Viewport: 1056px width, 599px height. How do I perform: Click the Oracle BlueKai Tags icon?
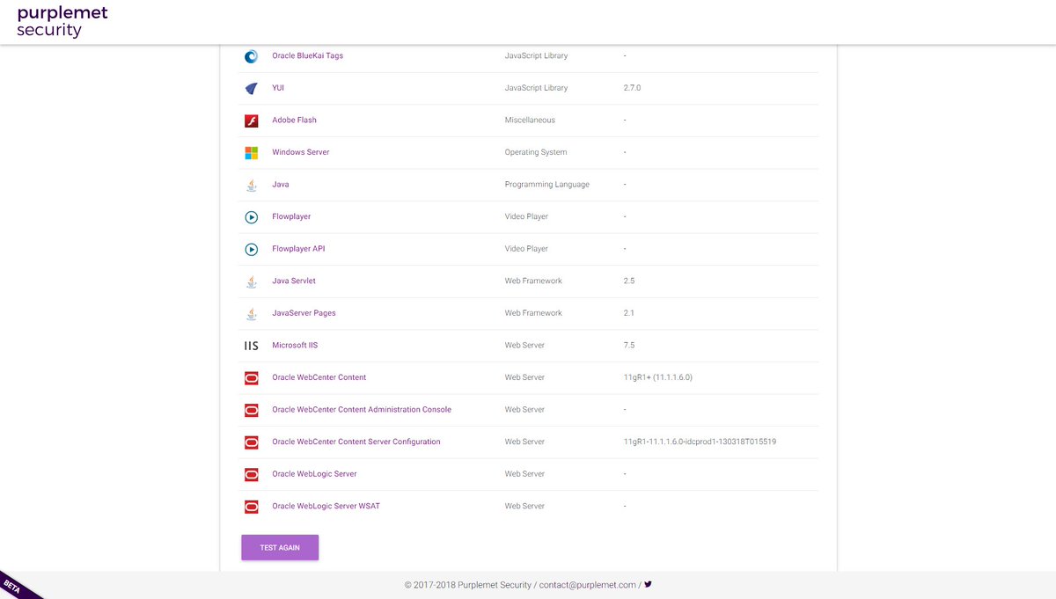coord(251,56)
